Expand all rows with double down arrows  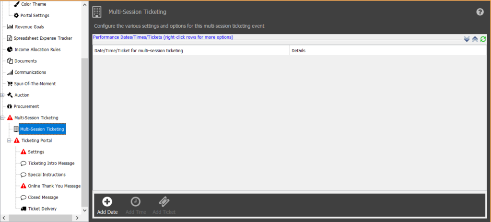(467, 39)
